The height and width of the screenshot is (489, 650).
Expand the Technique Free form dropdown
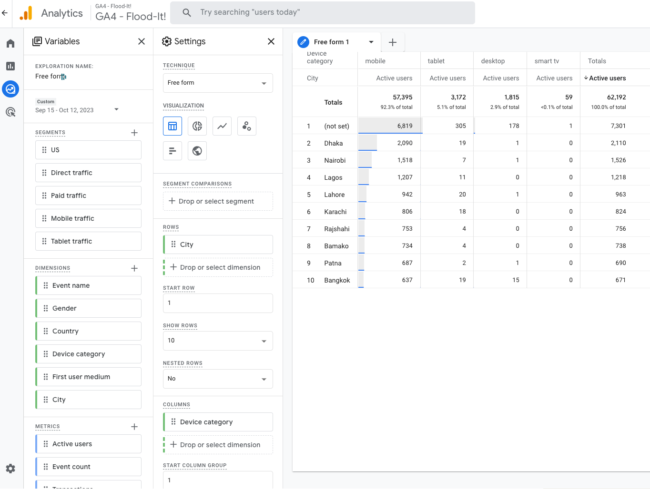coord(218,83)
